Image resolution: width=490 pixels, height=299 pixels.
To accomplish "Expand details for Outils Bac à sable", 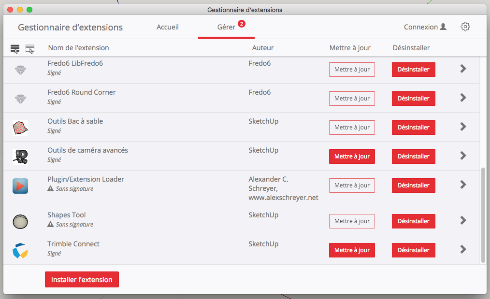I will point(463,127).
